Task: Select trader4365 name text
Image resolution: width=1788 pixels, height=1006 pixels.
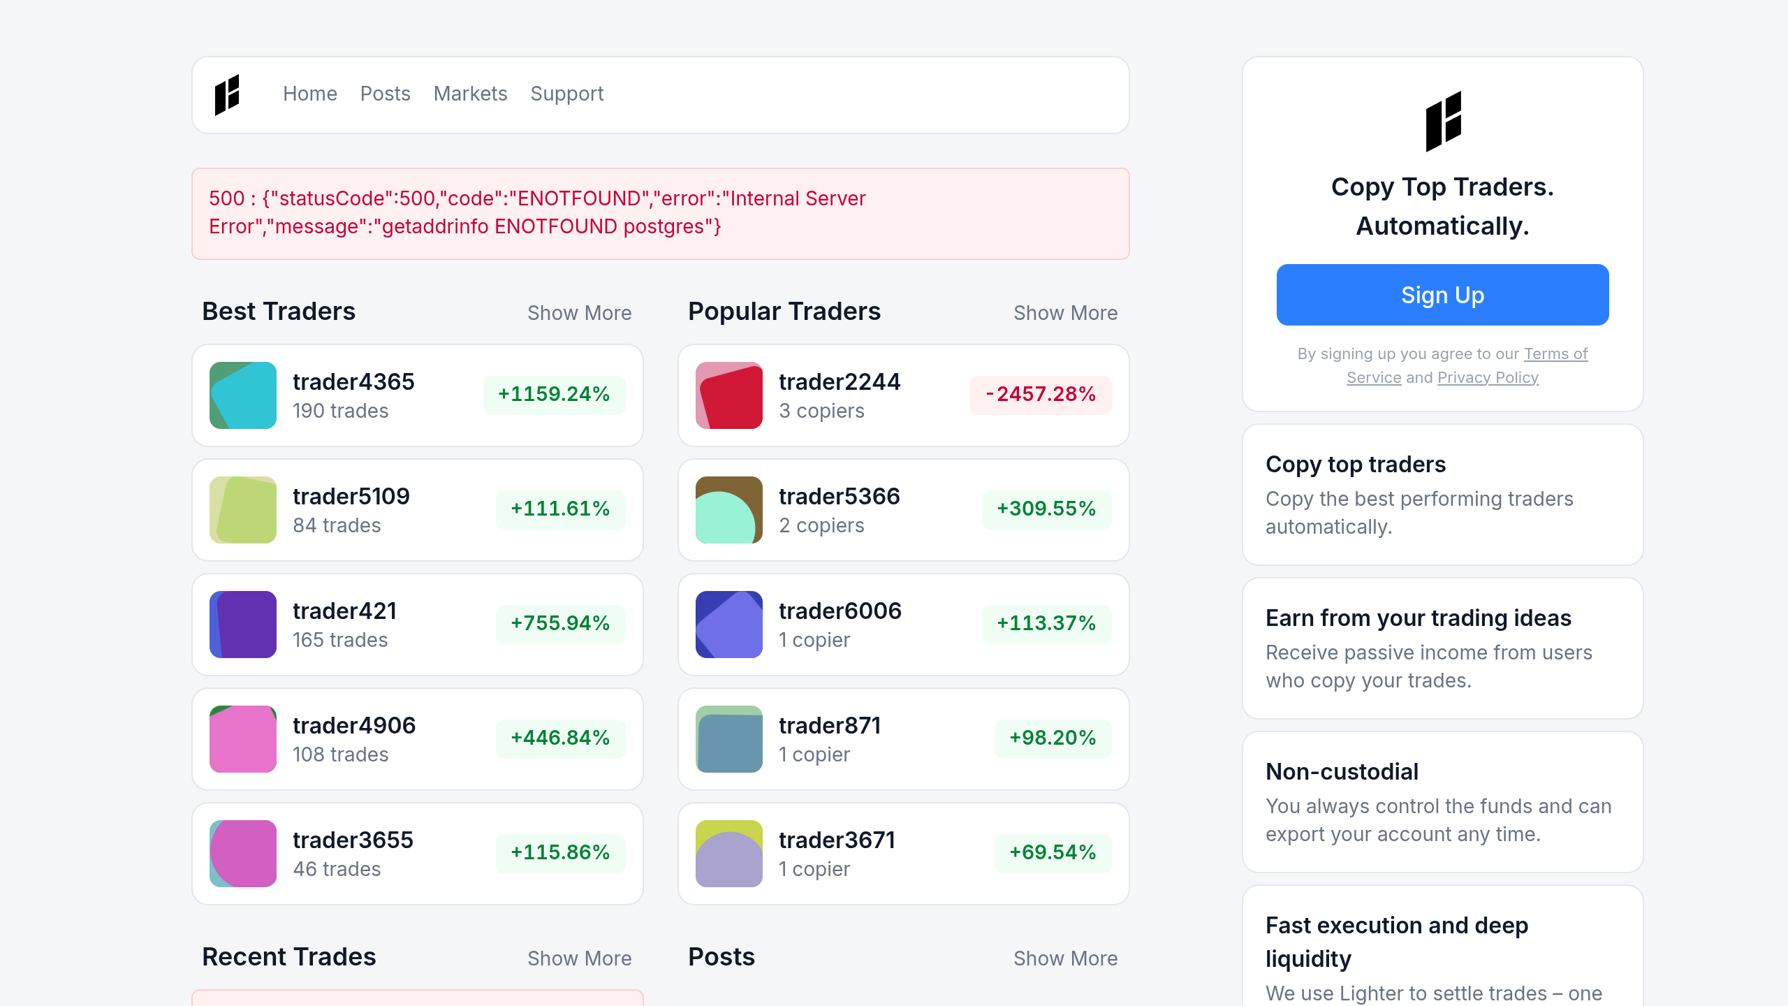Action: pyautogui.click(x=354, y=382)
